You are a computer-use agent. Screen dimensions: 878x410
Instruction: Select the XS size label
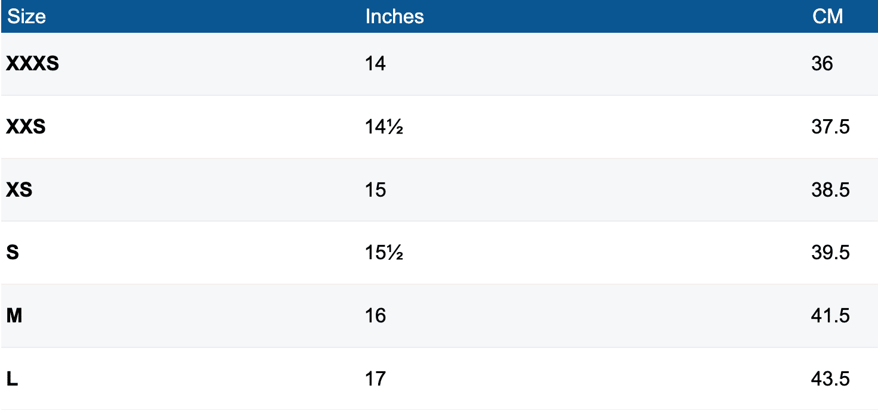19,190
